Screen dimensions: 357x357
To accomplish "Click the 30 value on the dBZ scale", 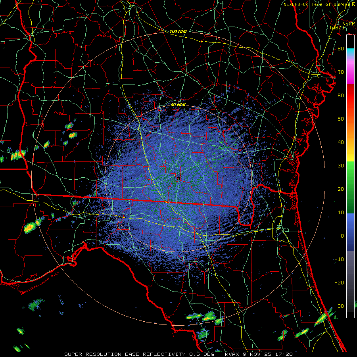I will (x=341, y=166).
